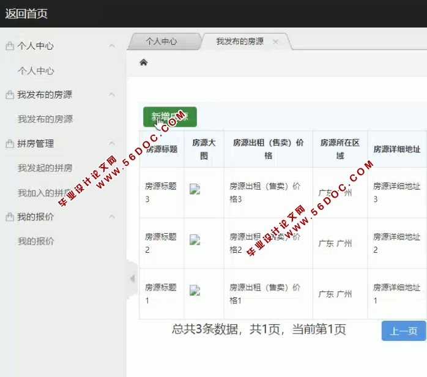
Task: Click lock icon beside 个人中心 menu
Action: coord(10,46)
